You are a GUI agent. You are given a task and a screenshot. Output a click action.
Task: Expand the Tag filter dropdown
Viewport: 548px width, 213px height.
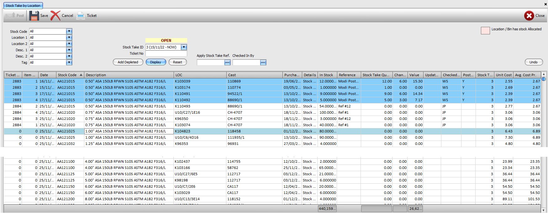point(69,62)
